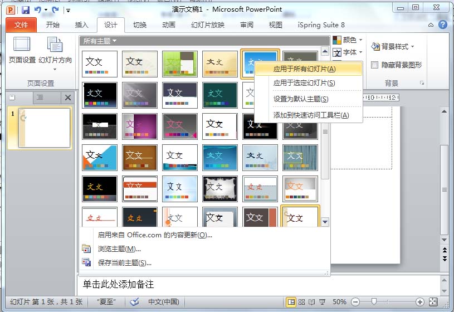
Task: Switch to Normal view icon in status bar
Action: pos(291,302)
